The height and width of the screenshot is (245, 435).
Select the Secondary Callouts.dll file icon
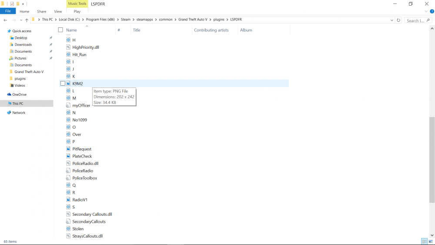click(68, 214)
